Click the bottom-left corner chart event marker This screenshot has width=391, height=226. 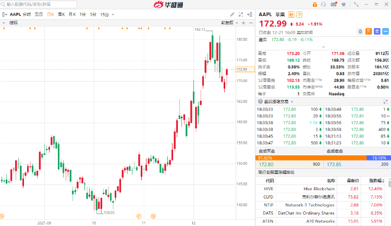coord(2,216)
